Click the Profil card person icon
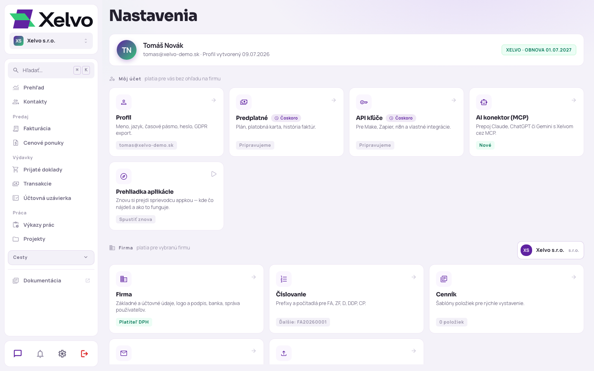594x371 pixels. [x=124, y=102]
